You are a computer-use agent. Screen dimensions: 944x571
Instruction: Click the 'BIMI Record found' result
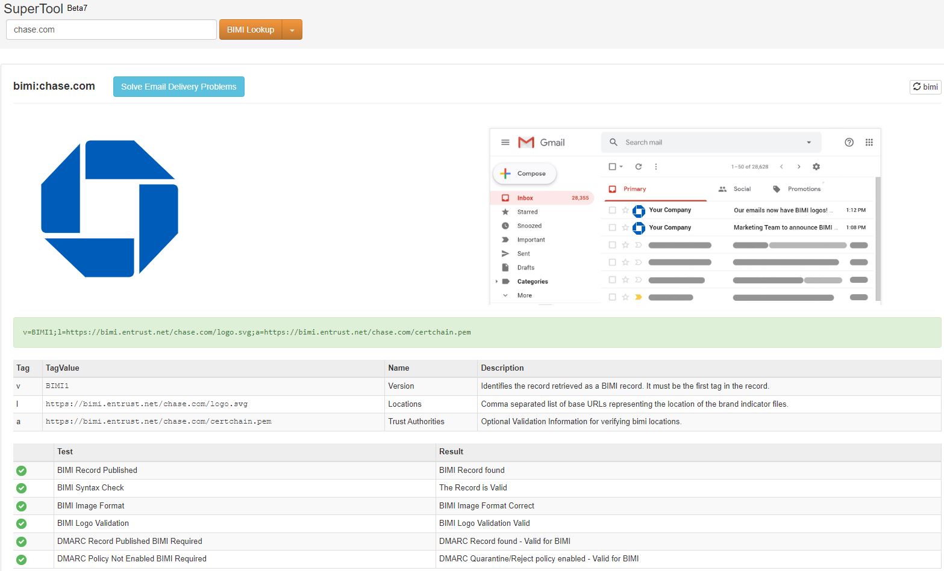point(472,471)
